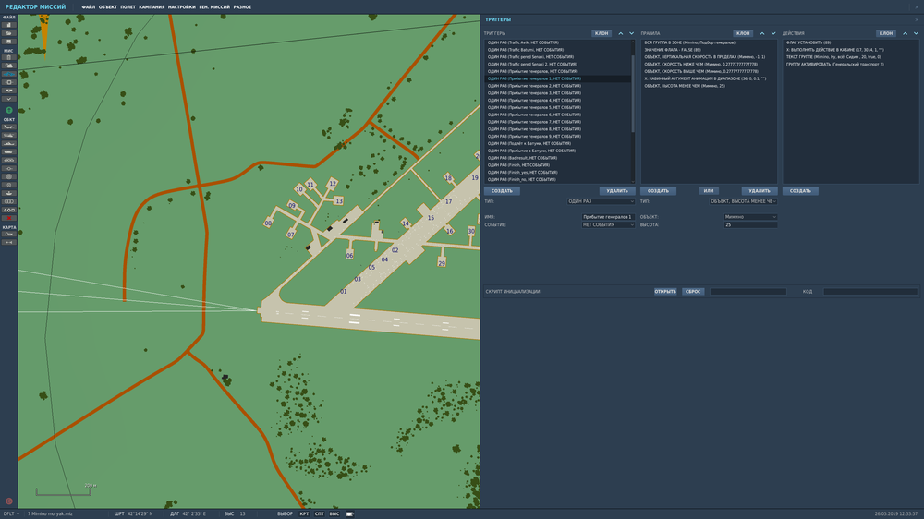Select action ГРУППУ АКТИВИРОВАТЬ

click(x=850, y=65)
